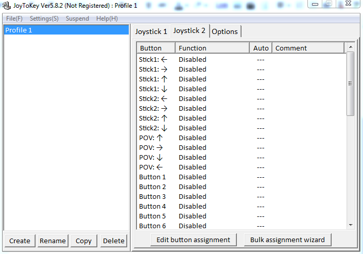
Task: Click the scrollbar down arrow
Action: 351,225
